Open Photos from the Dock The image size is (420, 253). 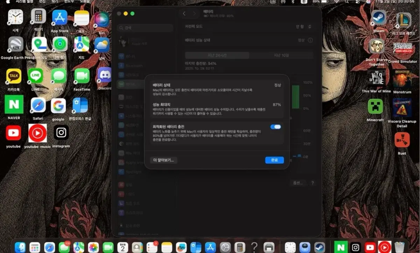point(93,247)
